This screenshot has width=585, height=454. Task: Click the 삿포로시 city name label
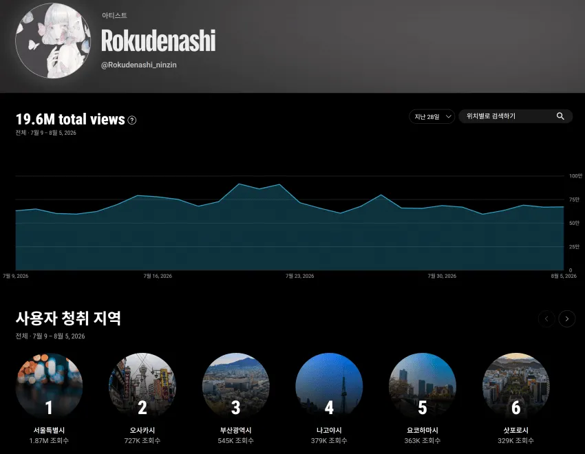click(515, 430)
